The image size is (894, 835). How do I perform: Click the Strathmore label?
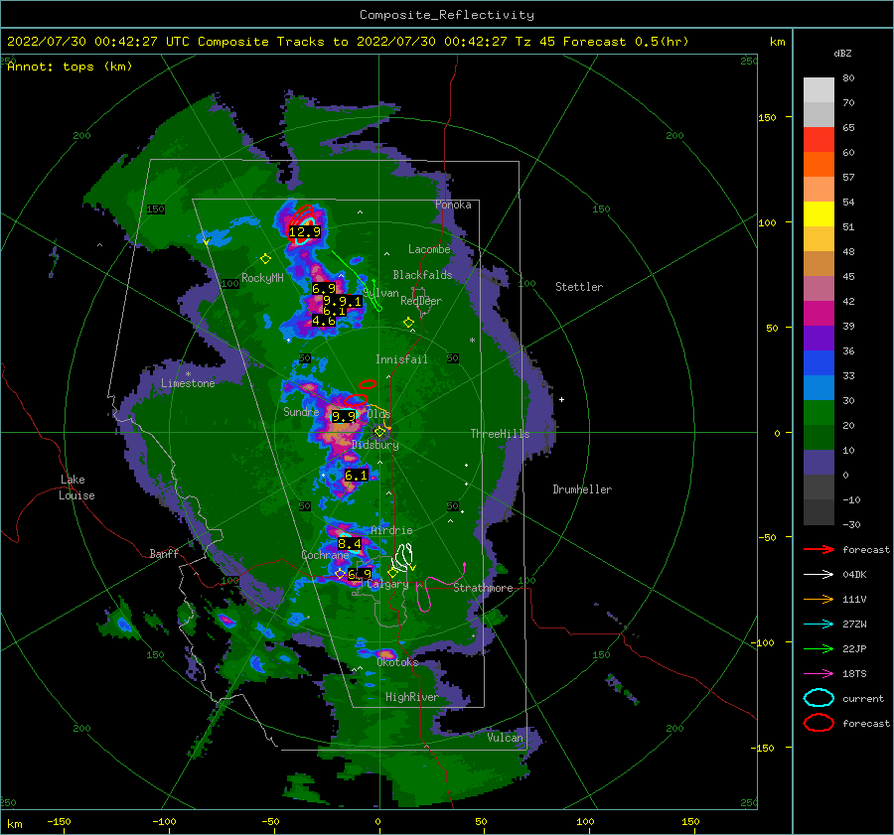[483, 588]
